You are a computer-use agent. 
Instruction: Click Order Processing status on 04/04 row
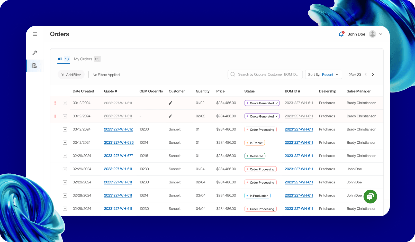point(260,209)
